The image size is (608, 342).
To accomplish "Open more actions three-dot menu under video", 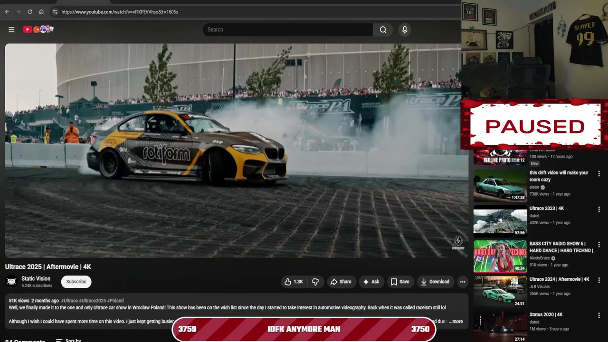I will 462,282.
